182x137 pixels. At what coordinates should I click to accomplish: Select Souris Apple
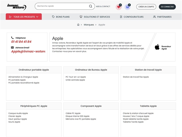(14, 122)
